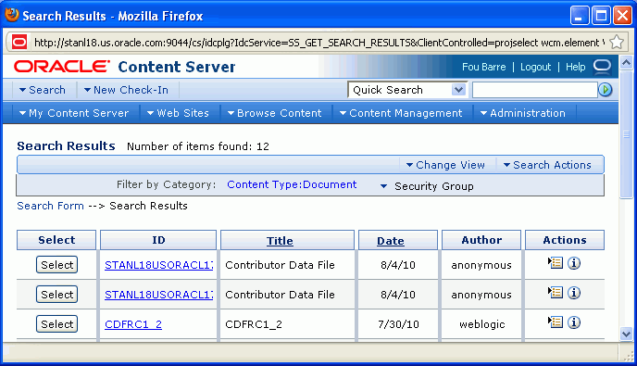The height and width of the screenshot is (366, 637).
Task: Click the Oracle chat bubble icon beside Help
Action: pyautogui.click(x=602, y=67)
